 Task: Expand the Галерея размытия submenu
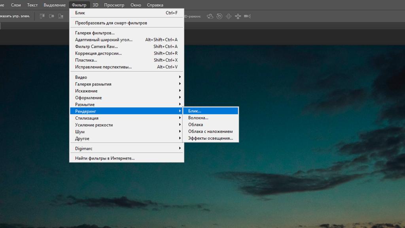[x=127, y=84]
